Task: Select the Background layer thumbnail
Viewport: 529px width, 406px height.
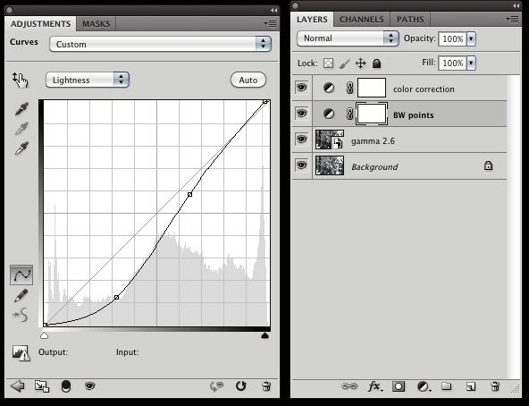Action: point(330,165)
